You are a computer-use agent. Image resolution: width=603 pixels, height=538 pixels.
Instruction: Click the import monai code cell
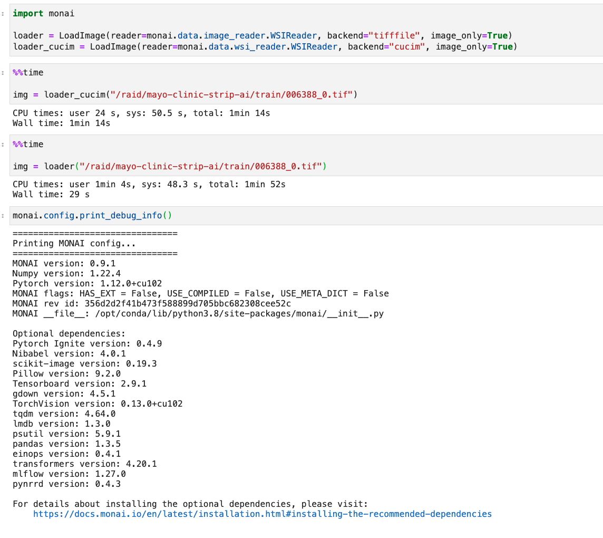coord(306,30)
